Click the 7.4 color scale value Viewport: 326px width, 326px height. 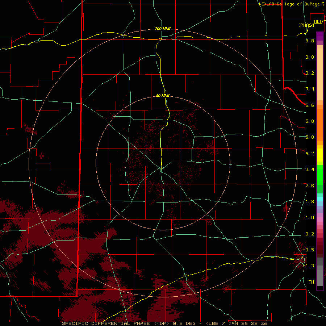pyautogui.click(x=310, y=89)
